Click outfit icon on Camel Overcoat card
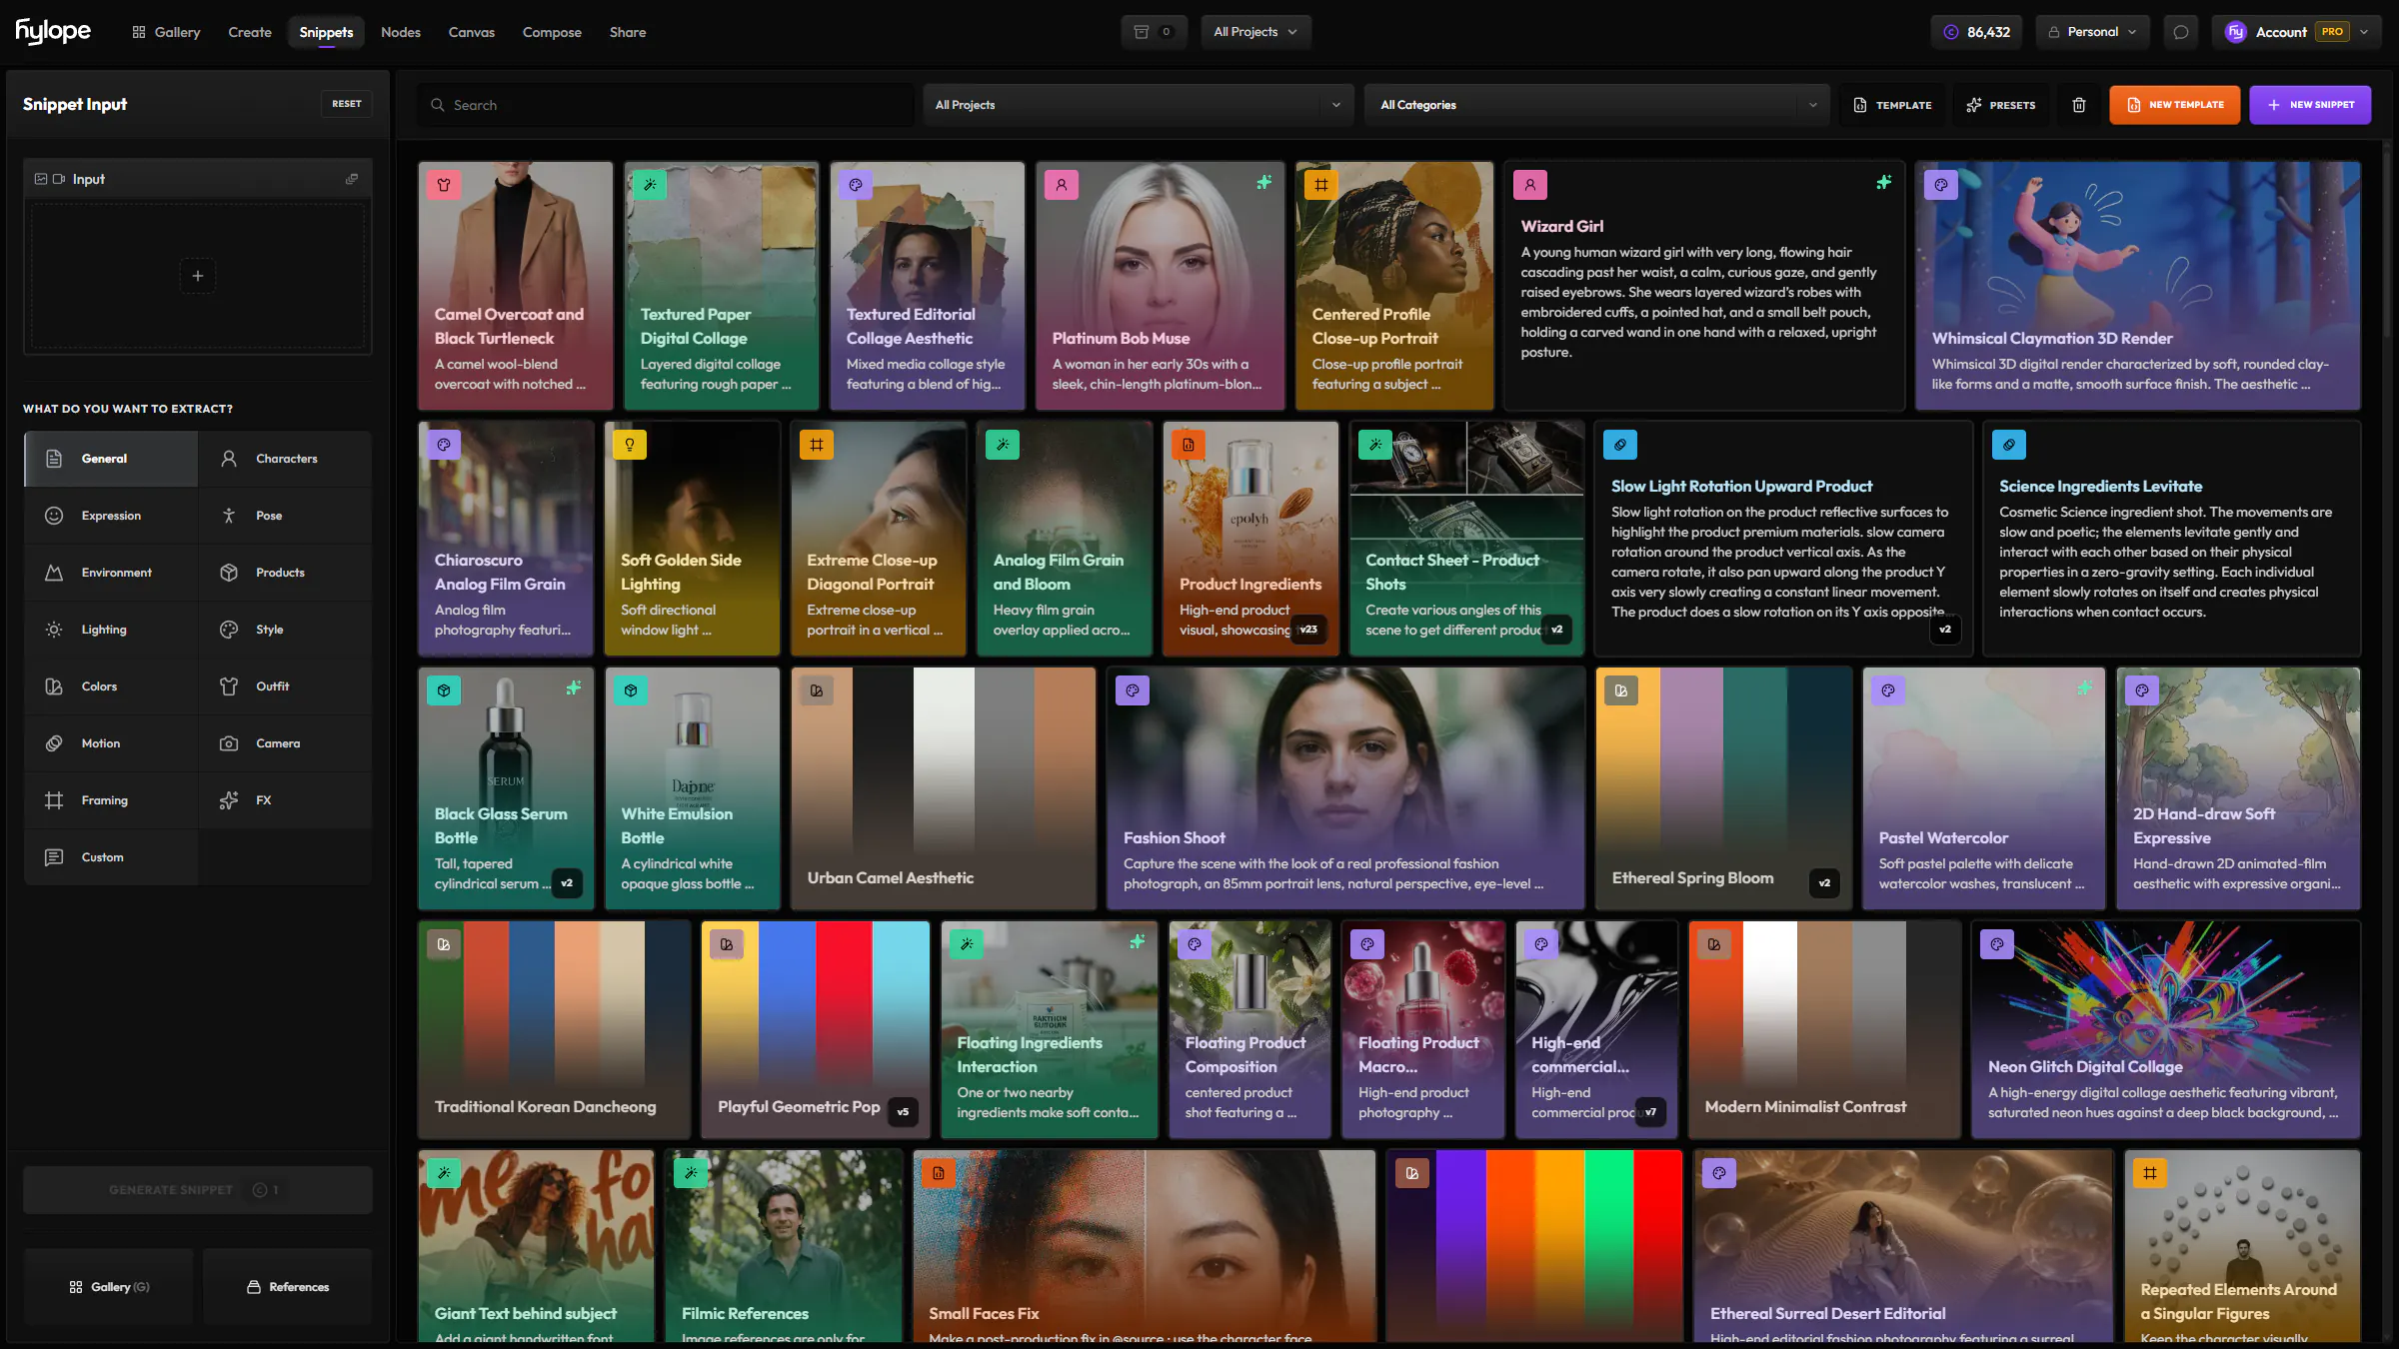2399x1349 pixels. [444, 185]
